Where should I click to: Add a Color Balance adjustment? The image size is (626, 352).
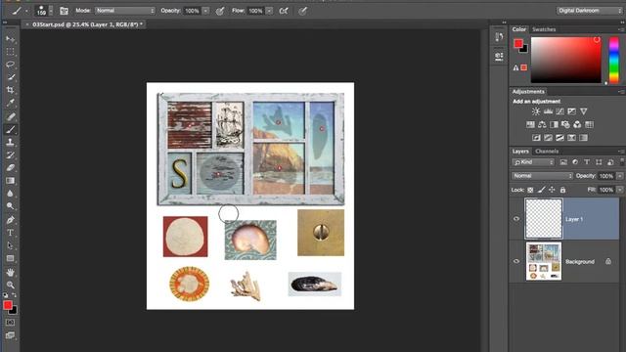pyautogui.click(x=542, y=124)
